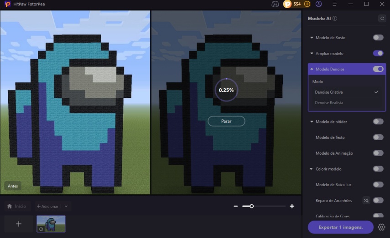This screenshot has width=390, height=238.
Task: Select Denoise Criativa mode
Action: click(347, 92)
